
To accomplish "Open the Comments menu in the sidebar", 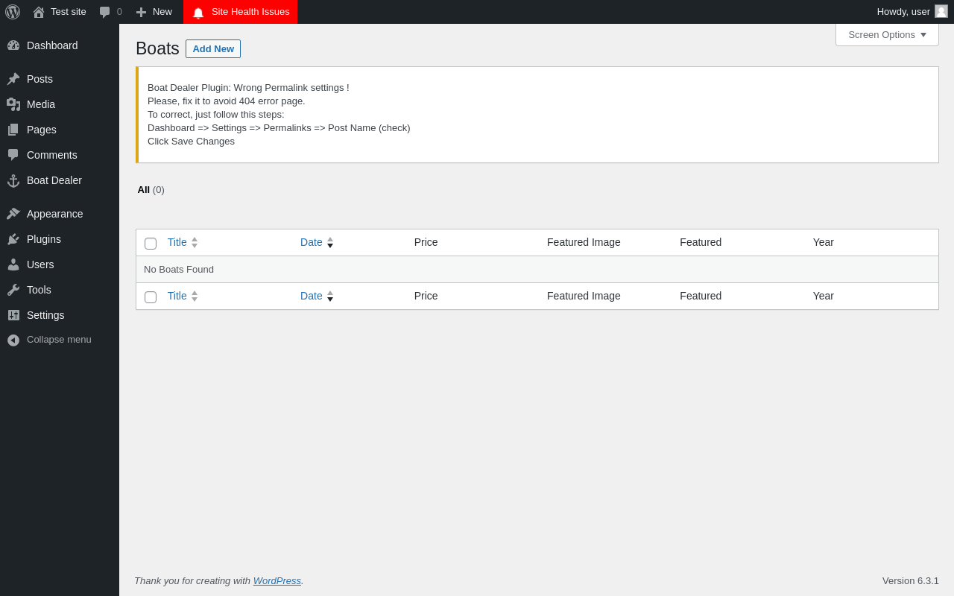I will pyautogui.click(x=60, y=155).
